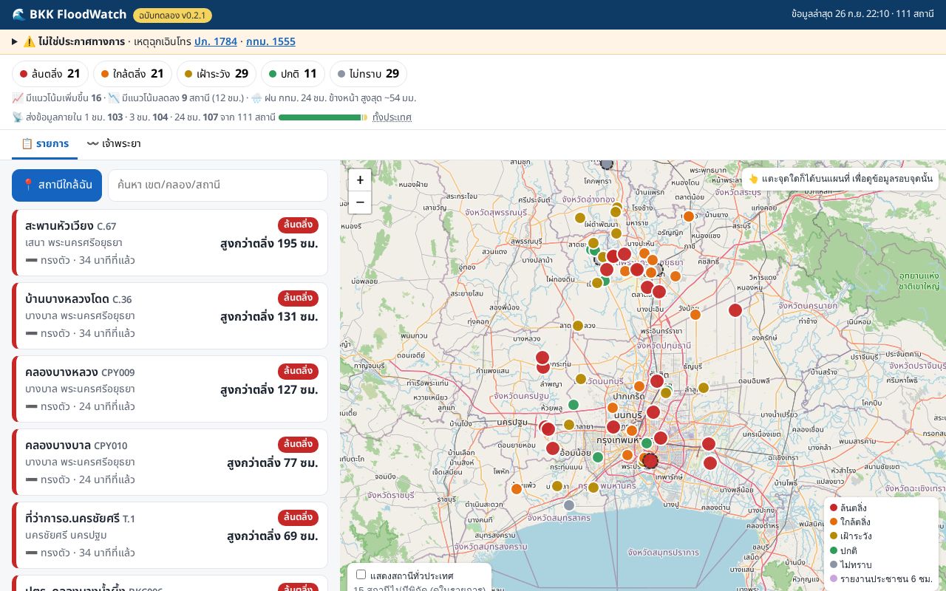Click the ข้อมูลล่าสุด 26 ก.ย. 22:10 timestamp
Viewport: 946px width, 591px height.
(862, 15)
